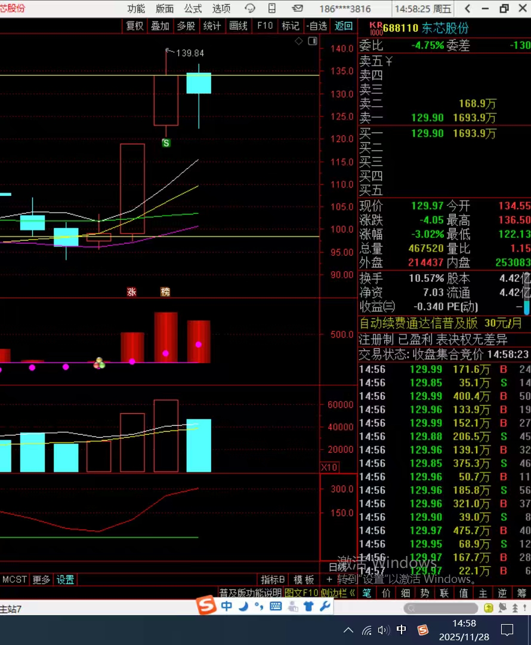Click the customer service headset icon

(x=250, y=8)
